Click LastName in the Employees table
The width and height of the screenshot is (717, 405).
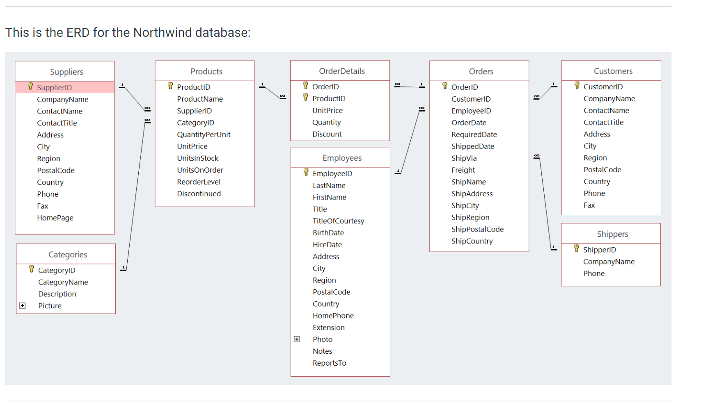click(x=329, y=186)
